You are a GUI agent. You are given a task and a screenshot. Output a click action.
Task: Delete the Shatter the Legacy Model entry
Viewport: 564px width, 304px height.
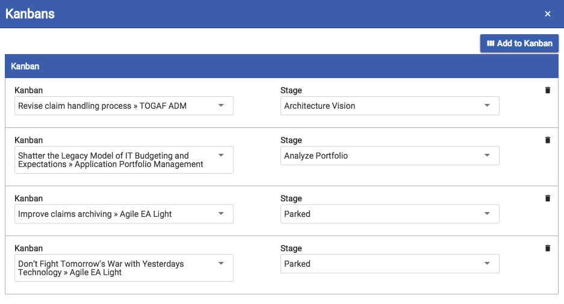click(548, 140)
